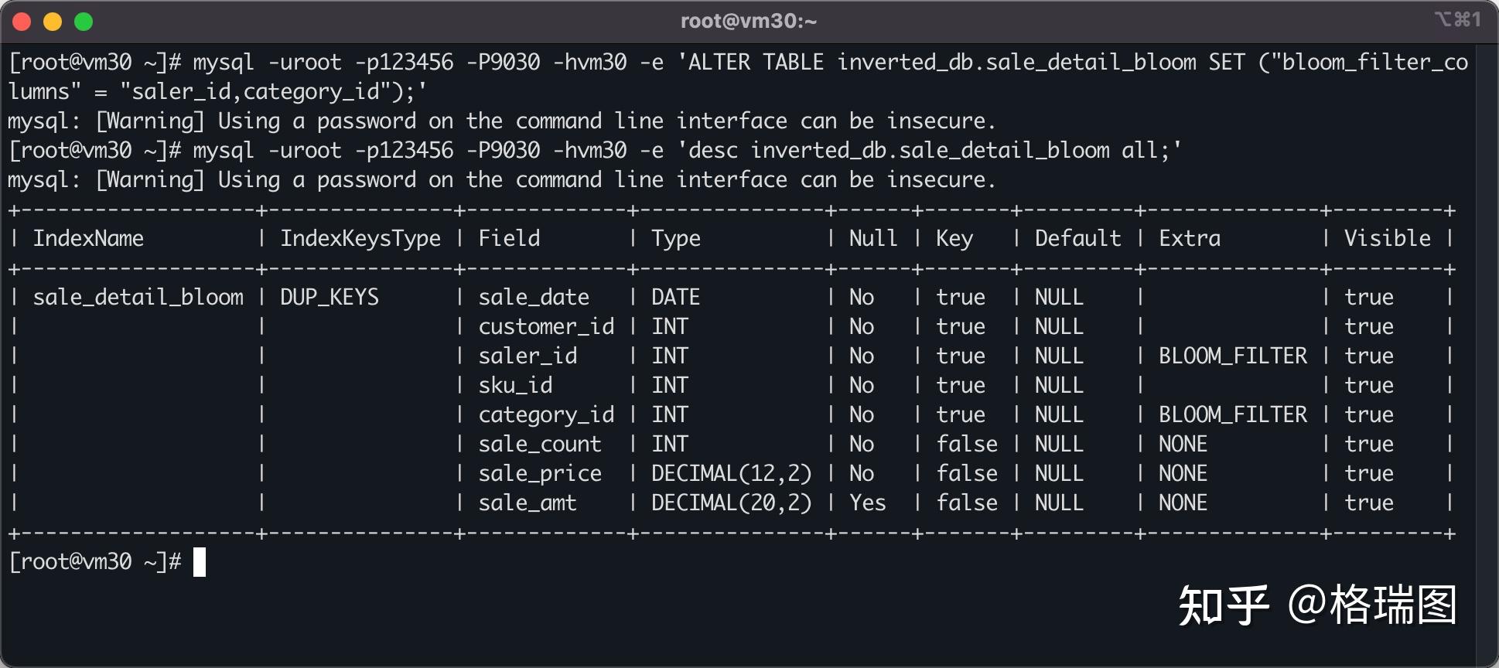Image resolution: width=1499 pixels, height=668 pixels.
Task: Click the sale_detail_bloom index name cell
Action: click(x=138, y=297)
